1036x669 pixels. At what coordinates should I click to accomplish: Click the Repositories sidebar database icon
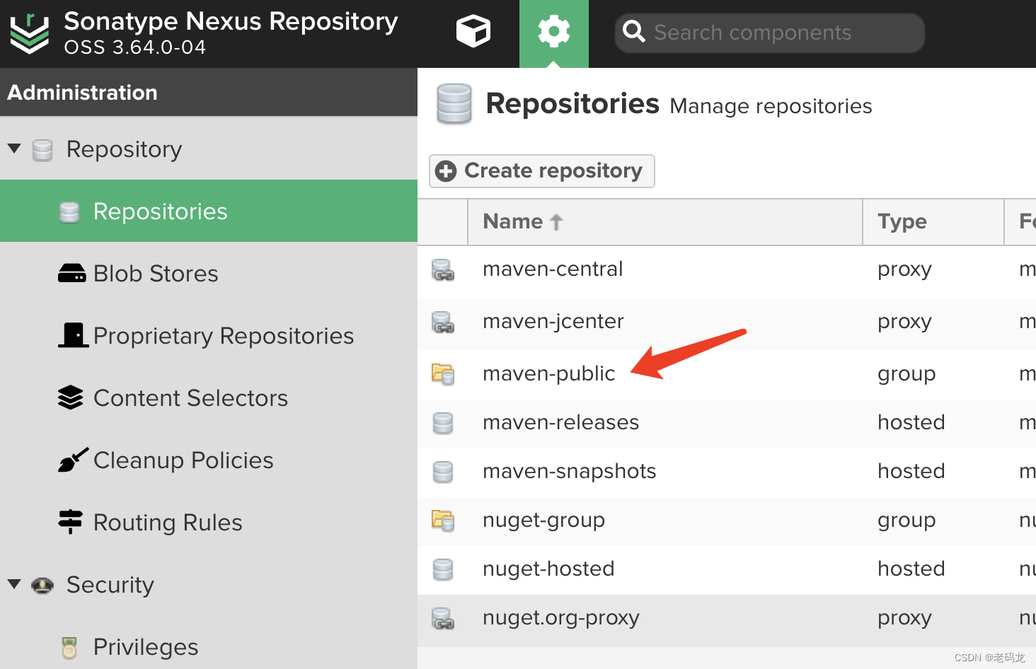click(x=69, y=212)
